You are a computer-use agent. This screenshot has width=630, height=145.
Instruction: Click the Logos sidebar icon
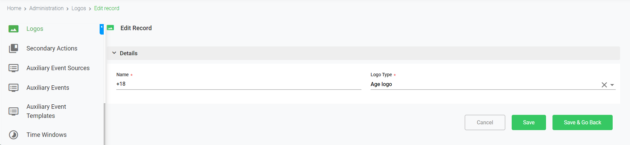point(14,29)
